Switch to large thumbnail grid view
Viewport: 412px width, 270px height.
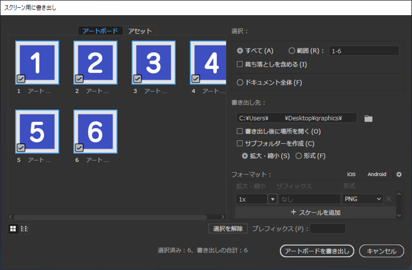pyautogui.click(x=13, y=229)
